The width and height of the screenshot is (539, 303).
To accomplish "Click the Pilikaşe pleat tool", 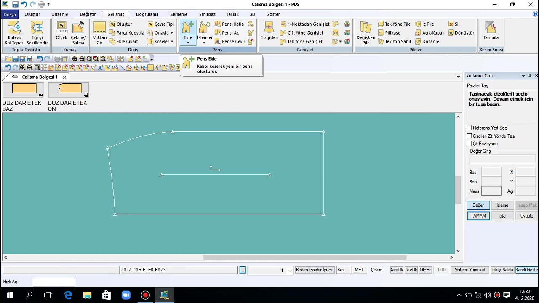I will [389, 33].
